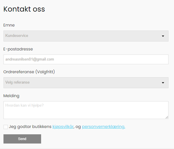Click the Melding field label
The image size is (174, 149).
[11, 96]
